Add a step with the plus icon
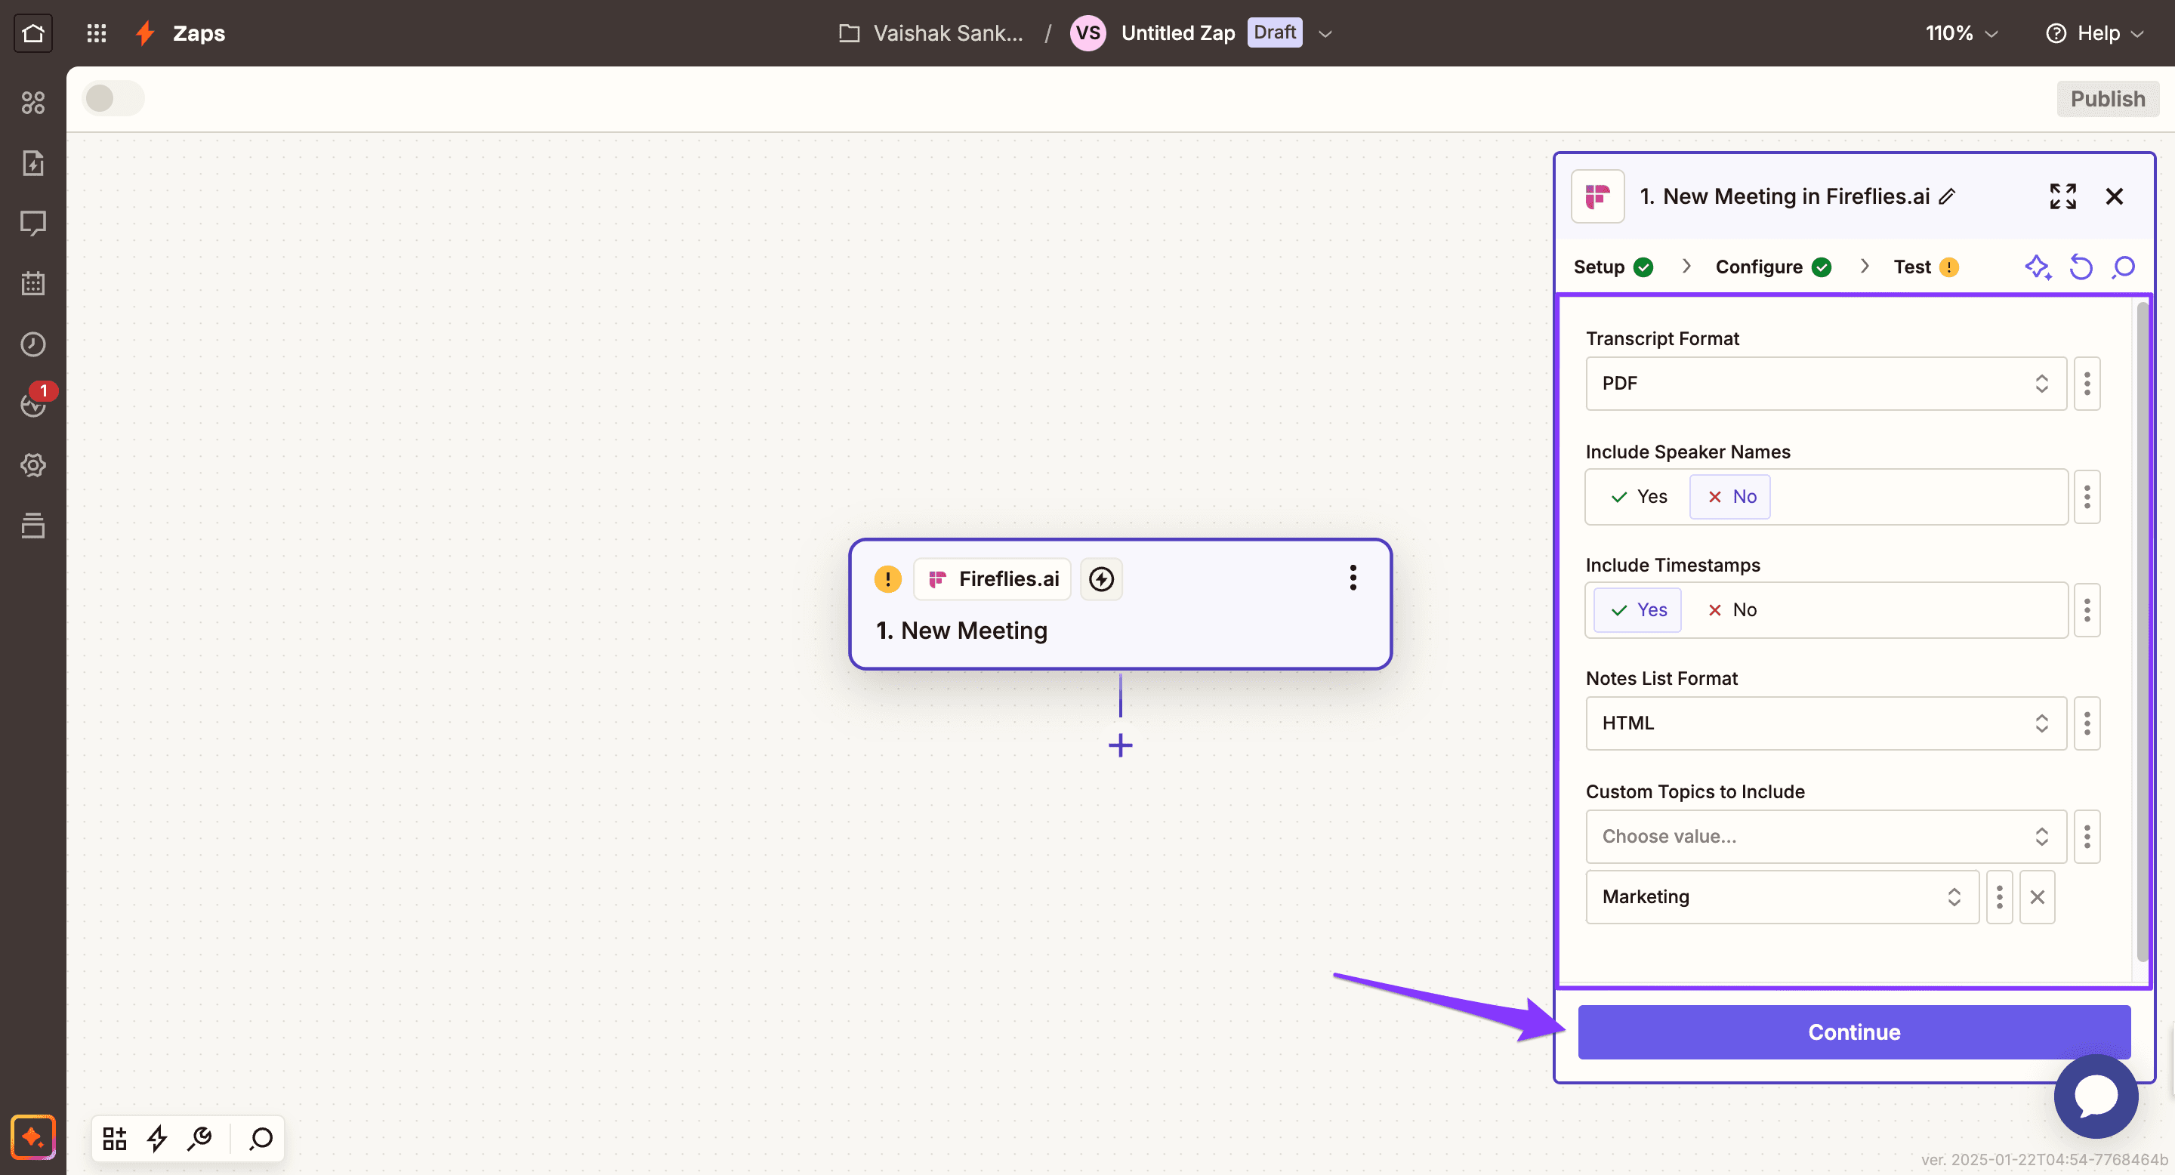This screenshot has height=1175, width=2175. pyautogui.click(x=1121, y=745)
